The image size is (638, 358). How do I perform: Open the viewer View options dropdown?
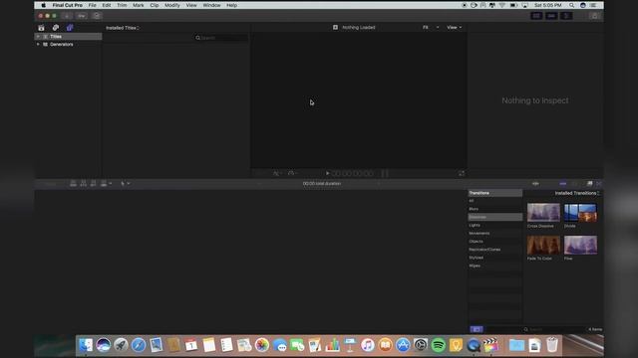click(455, 27)
